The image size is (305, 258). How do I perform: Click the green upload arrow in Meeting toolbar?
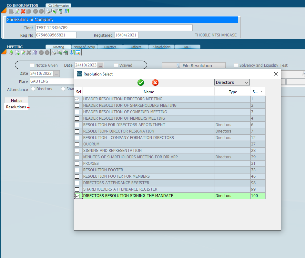click(11, 53)
